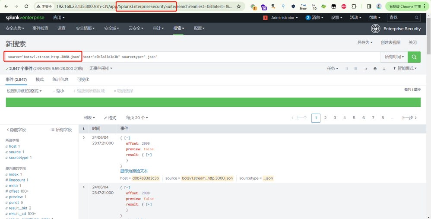The width and height of the screenshot is (431, 219).
Task: Go to results page 2
Action: pos(326,118)
